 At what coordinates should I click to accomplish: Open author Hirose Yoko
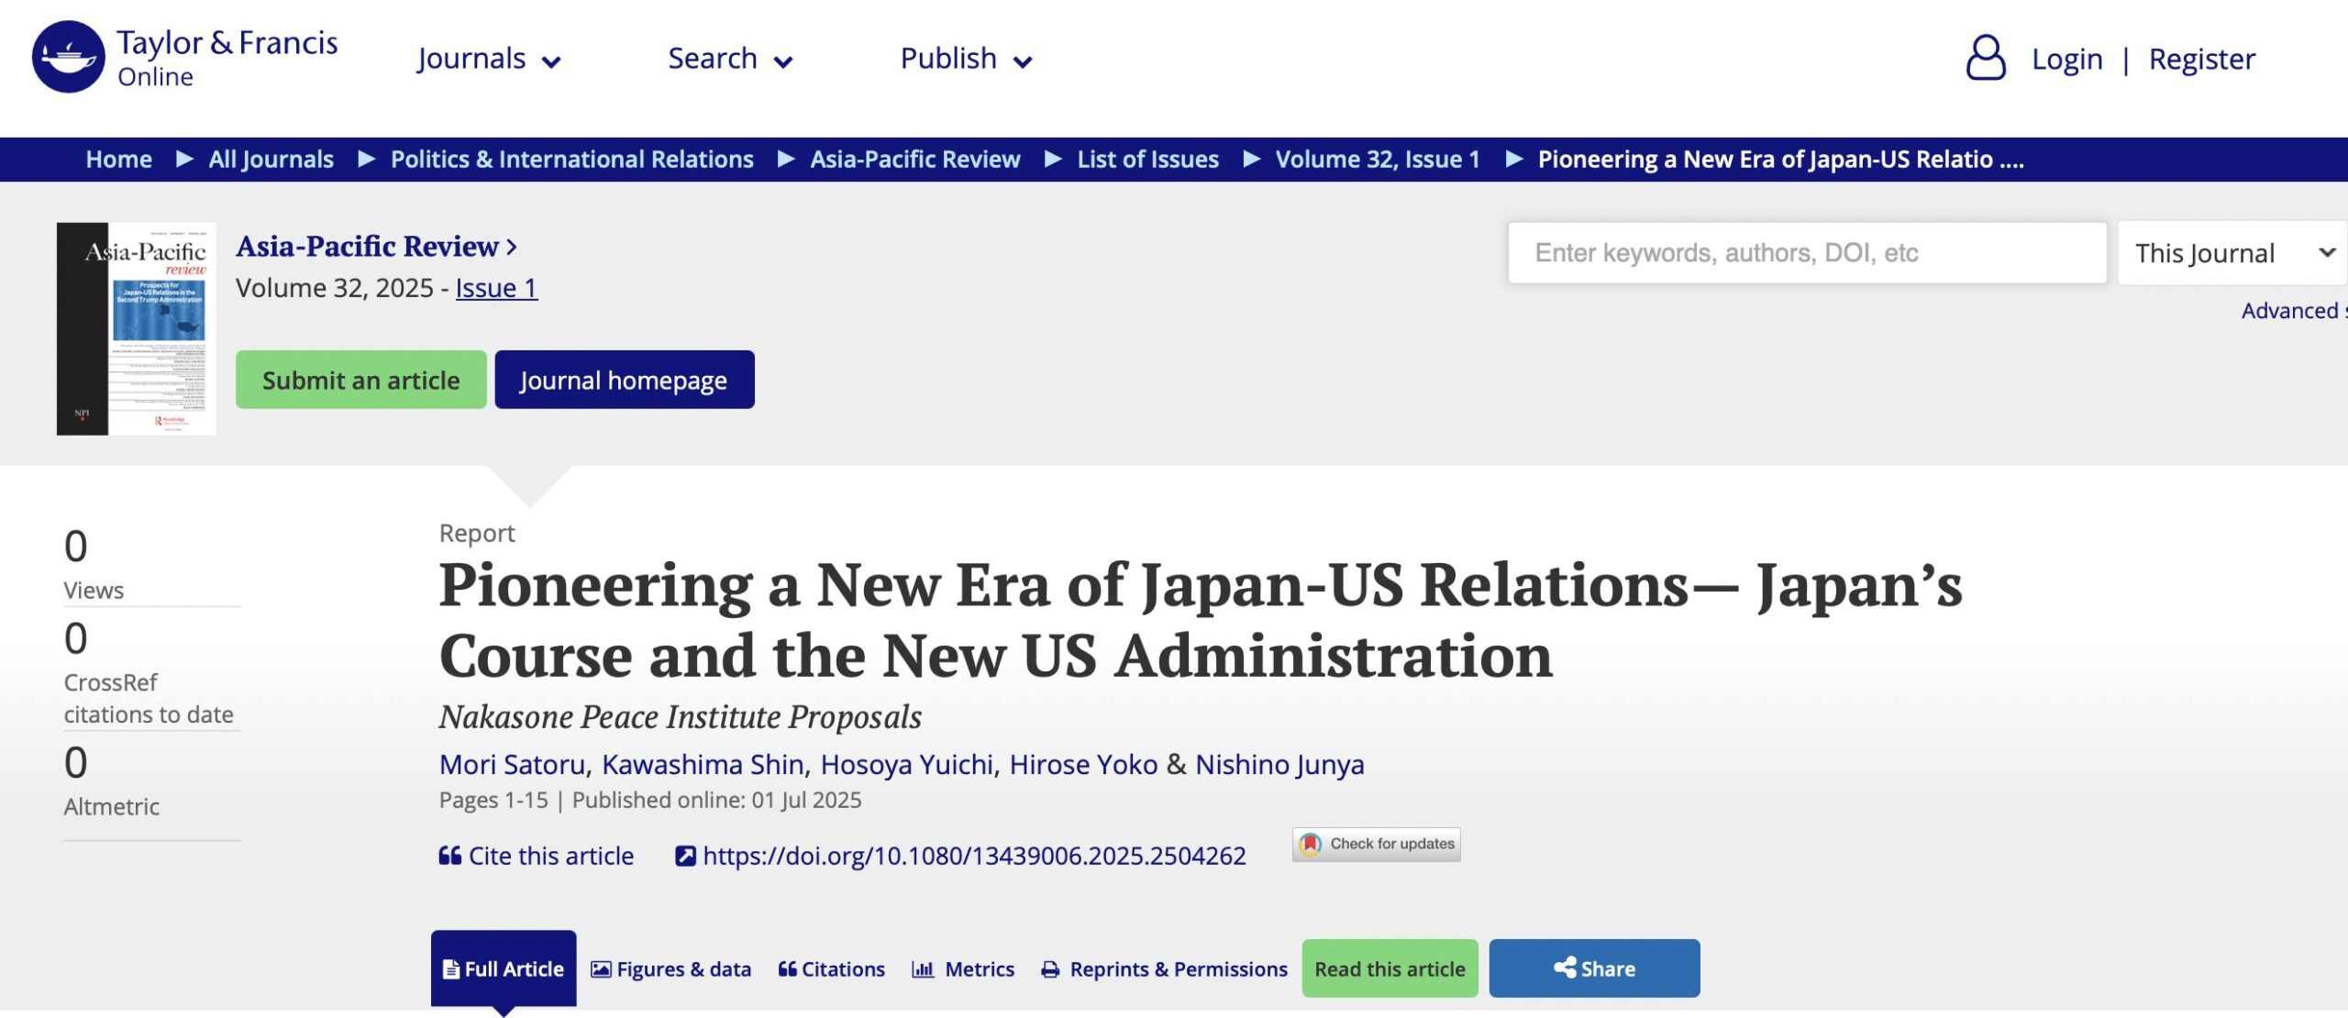pos(1084,765)
